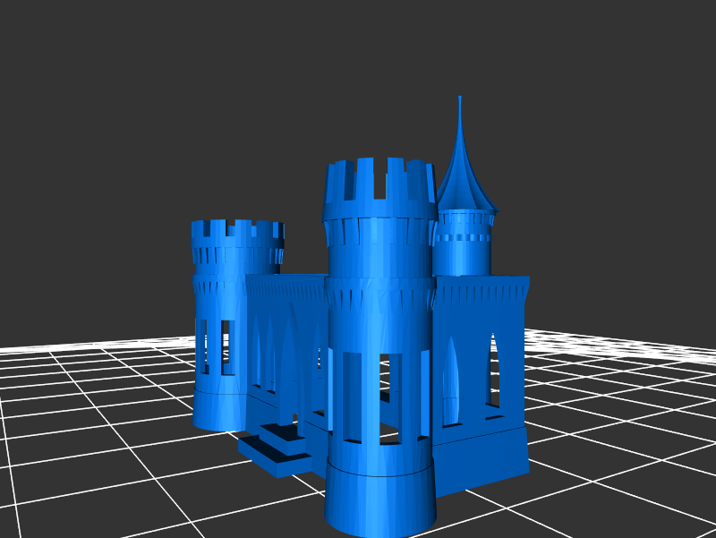Screen dimensions: 716x538
Task: Click the base of the central front tower
Action: 379,497
